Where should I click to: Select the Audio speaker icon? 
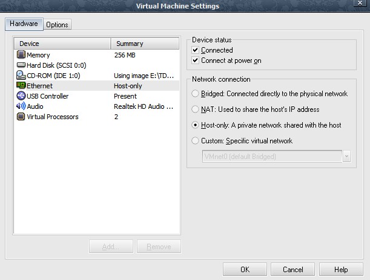tap(21, 106)
